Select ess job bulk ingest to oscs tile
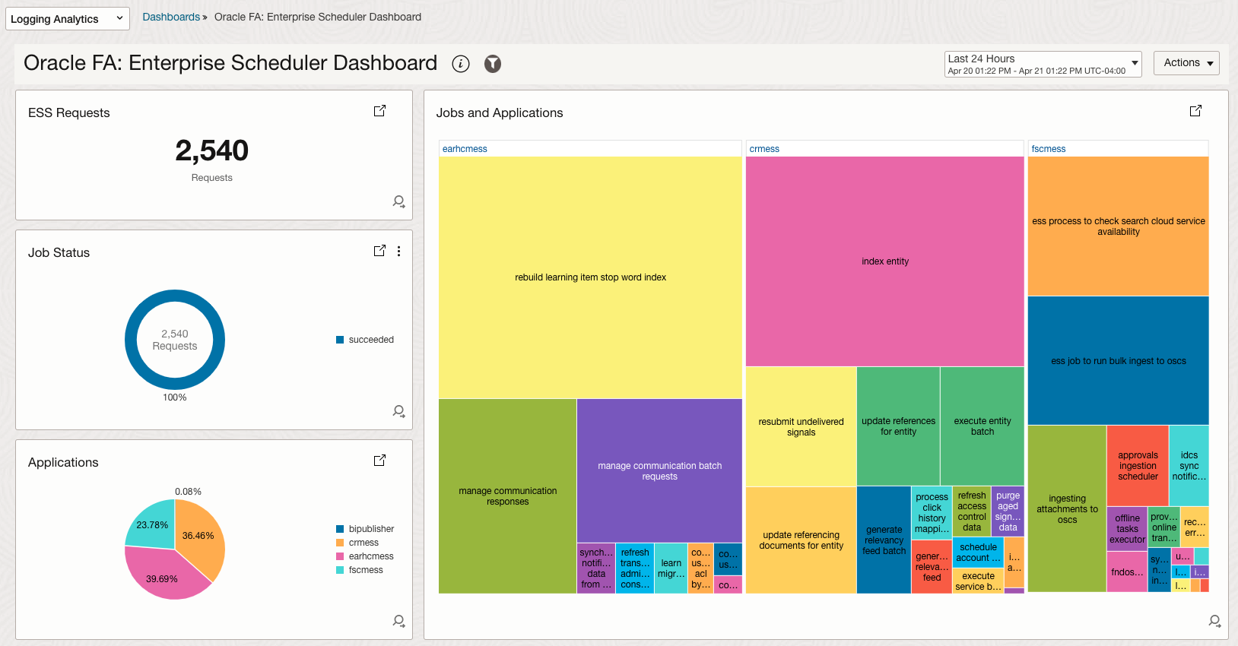This screenshot has height=646, width=1238. (1118, 361)
